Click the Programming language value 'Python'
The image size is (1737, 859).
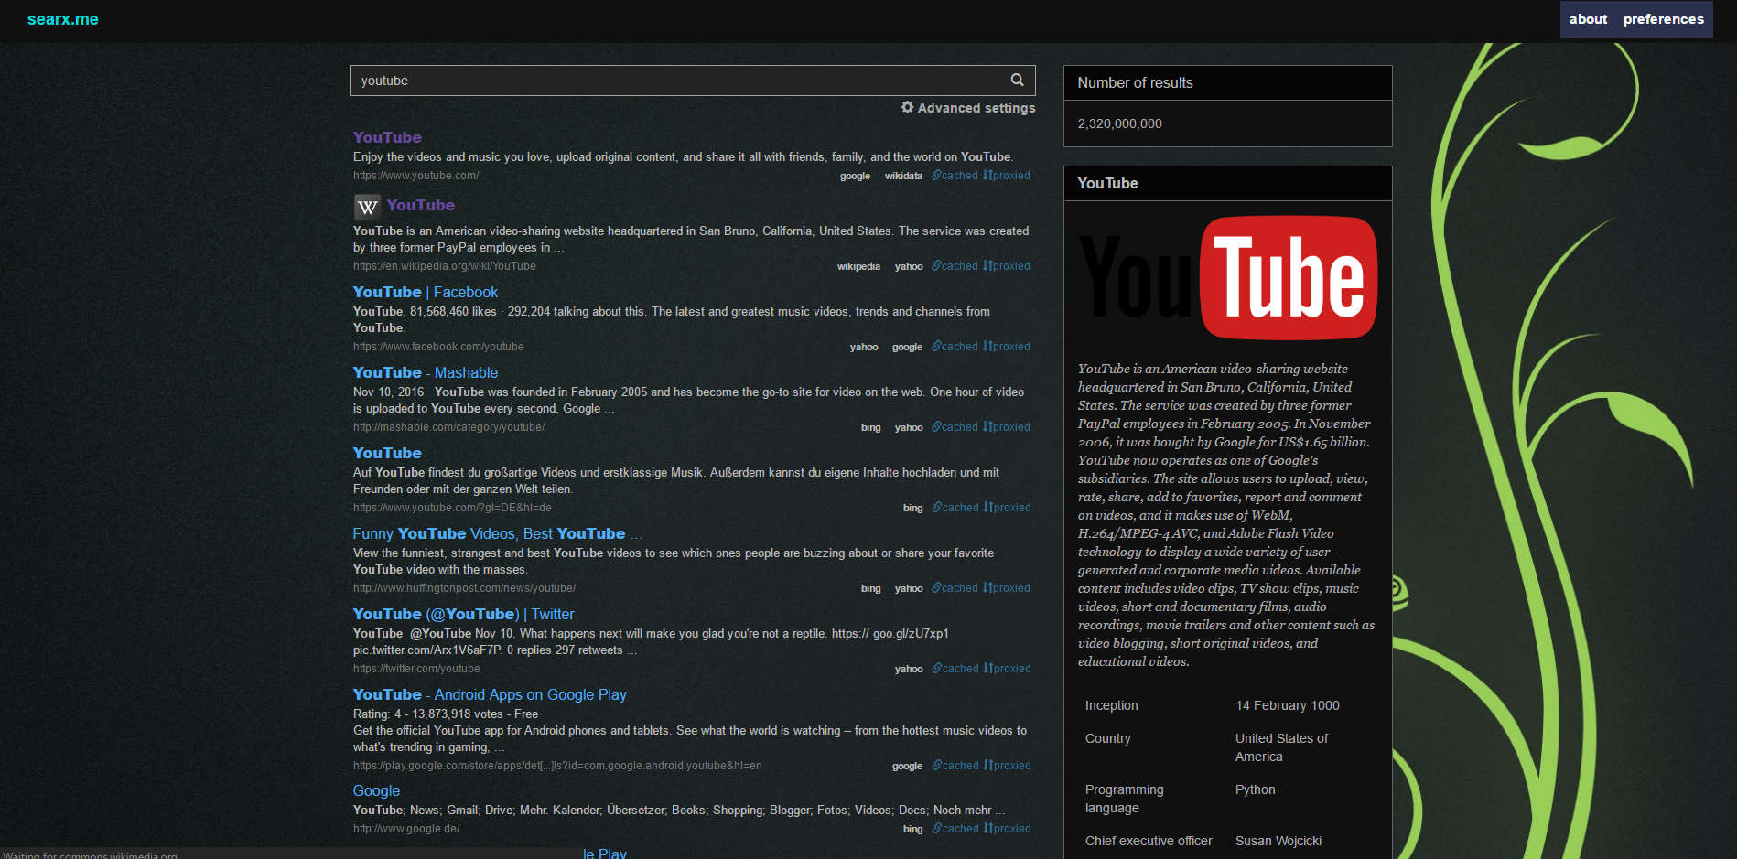1255,789
